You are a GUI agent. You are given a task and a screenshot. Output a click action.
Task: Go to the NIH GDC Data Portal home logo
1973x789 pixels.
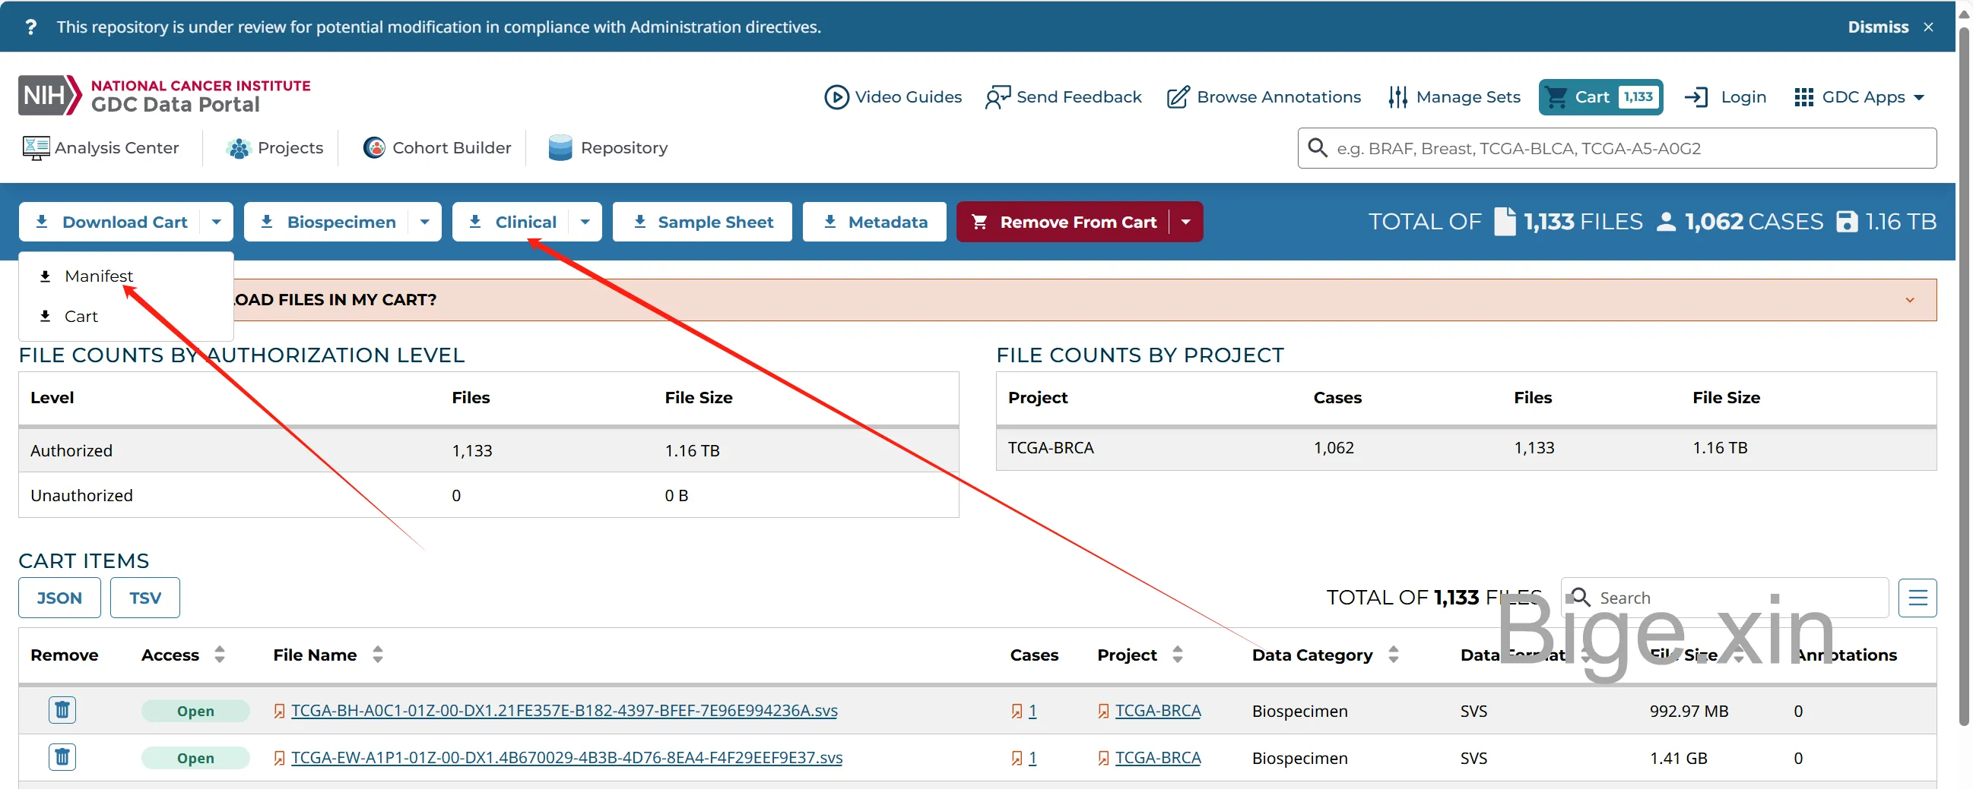(x=165, y=96)
